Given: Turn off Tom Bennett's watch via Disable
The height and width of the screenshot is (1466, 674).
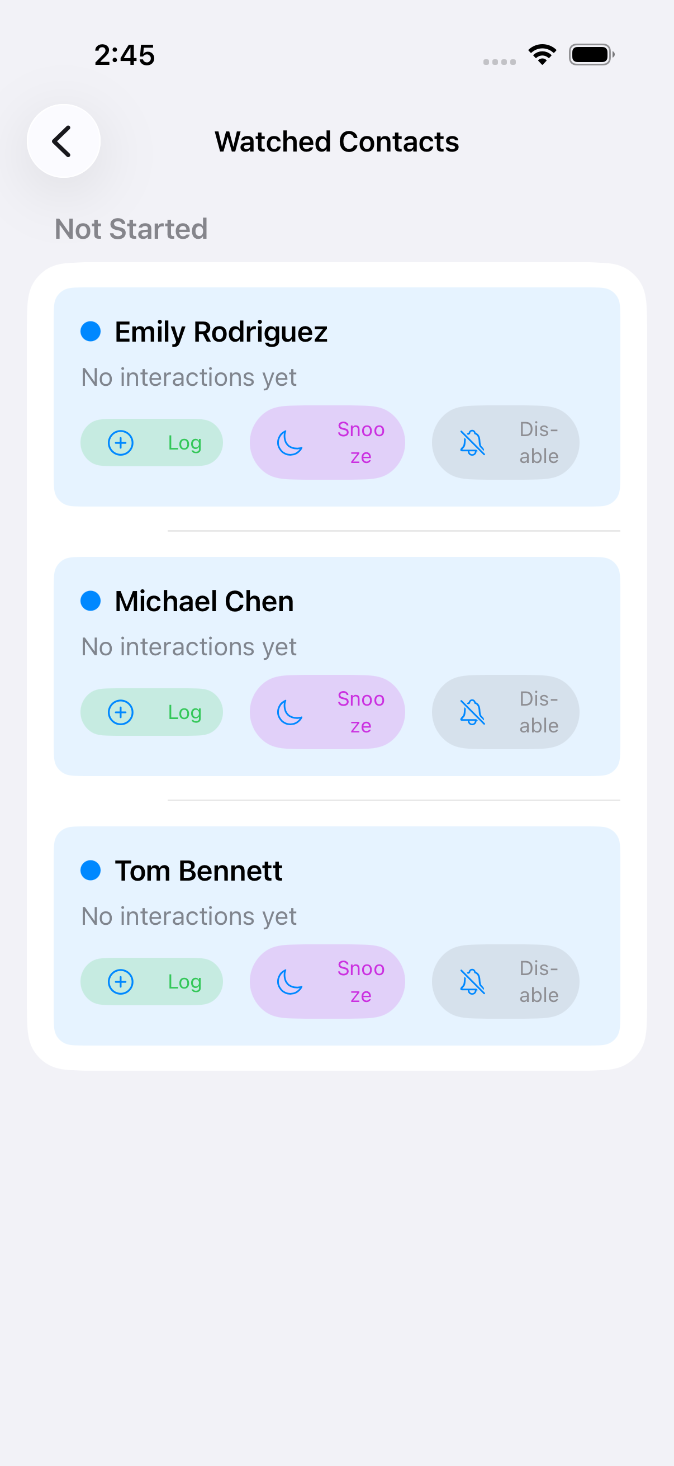Looking at the screenshot, I should click(505, 982).
